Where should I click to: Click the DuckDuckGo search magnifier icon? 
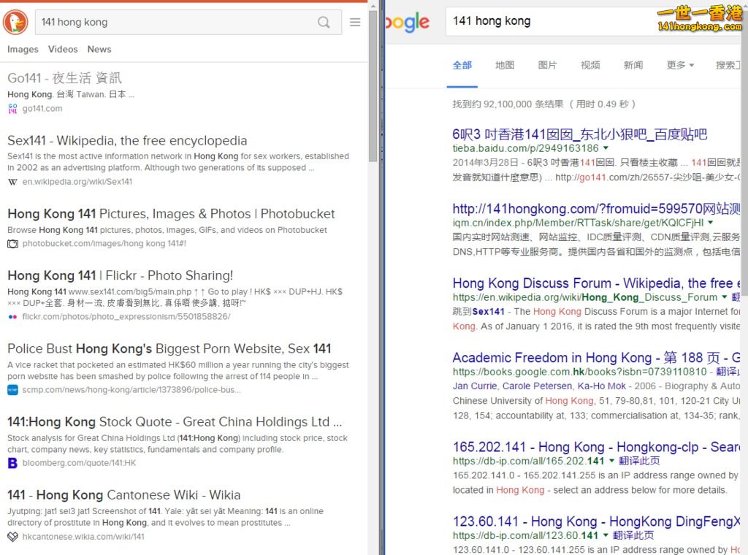tap(324, 22)
